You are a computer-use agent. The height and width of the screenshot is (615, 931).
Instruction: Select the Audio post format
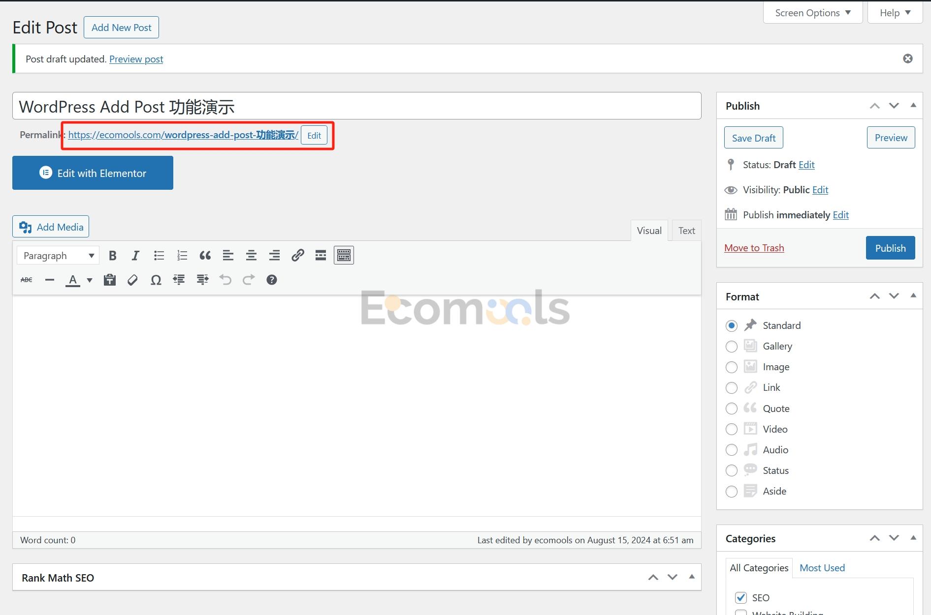(732, 450)
